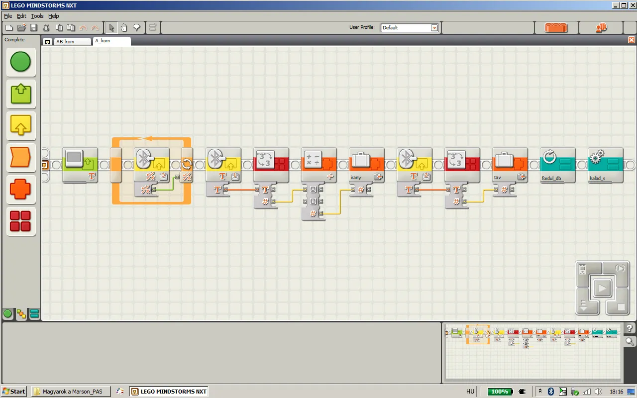Click Download and run selected button
The height and width of the screenshot is (398, 637).
coord(620,269)
